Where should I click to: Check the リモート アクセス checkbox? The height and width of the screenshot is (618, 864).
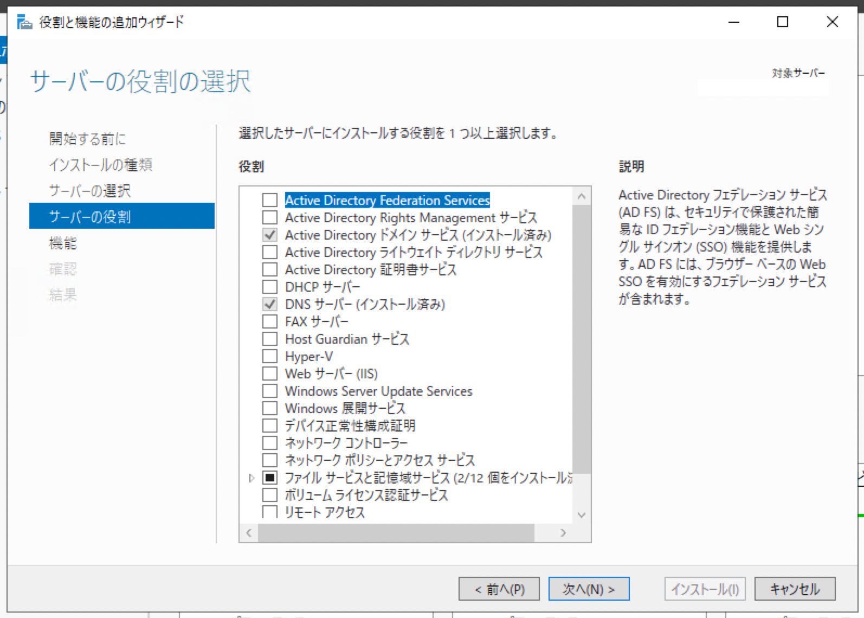pyautogui.click(x=270, y=512)
